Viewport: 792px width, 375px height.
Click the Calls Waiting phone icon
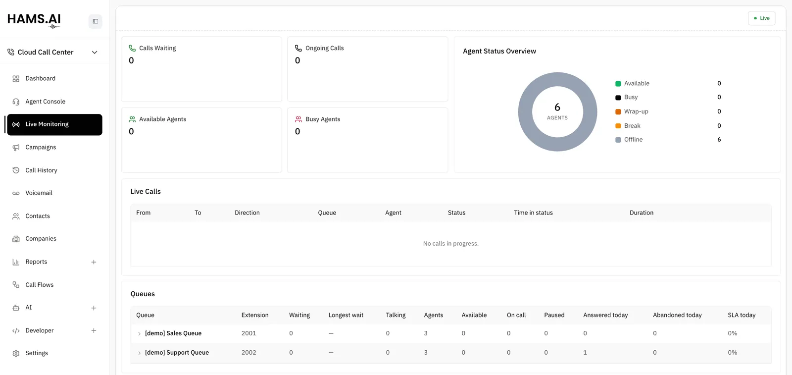coord(132,48)
